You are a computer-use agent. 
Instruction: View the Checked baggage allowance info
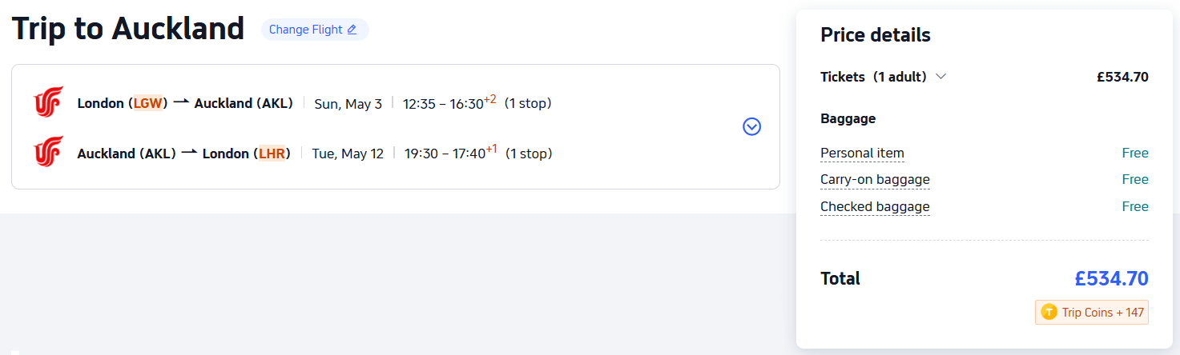875,207
